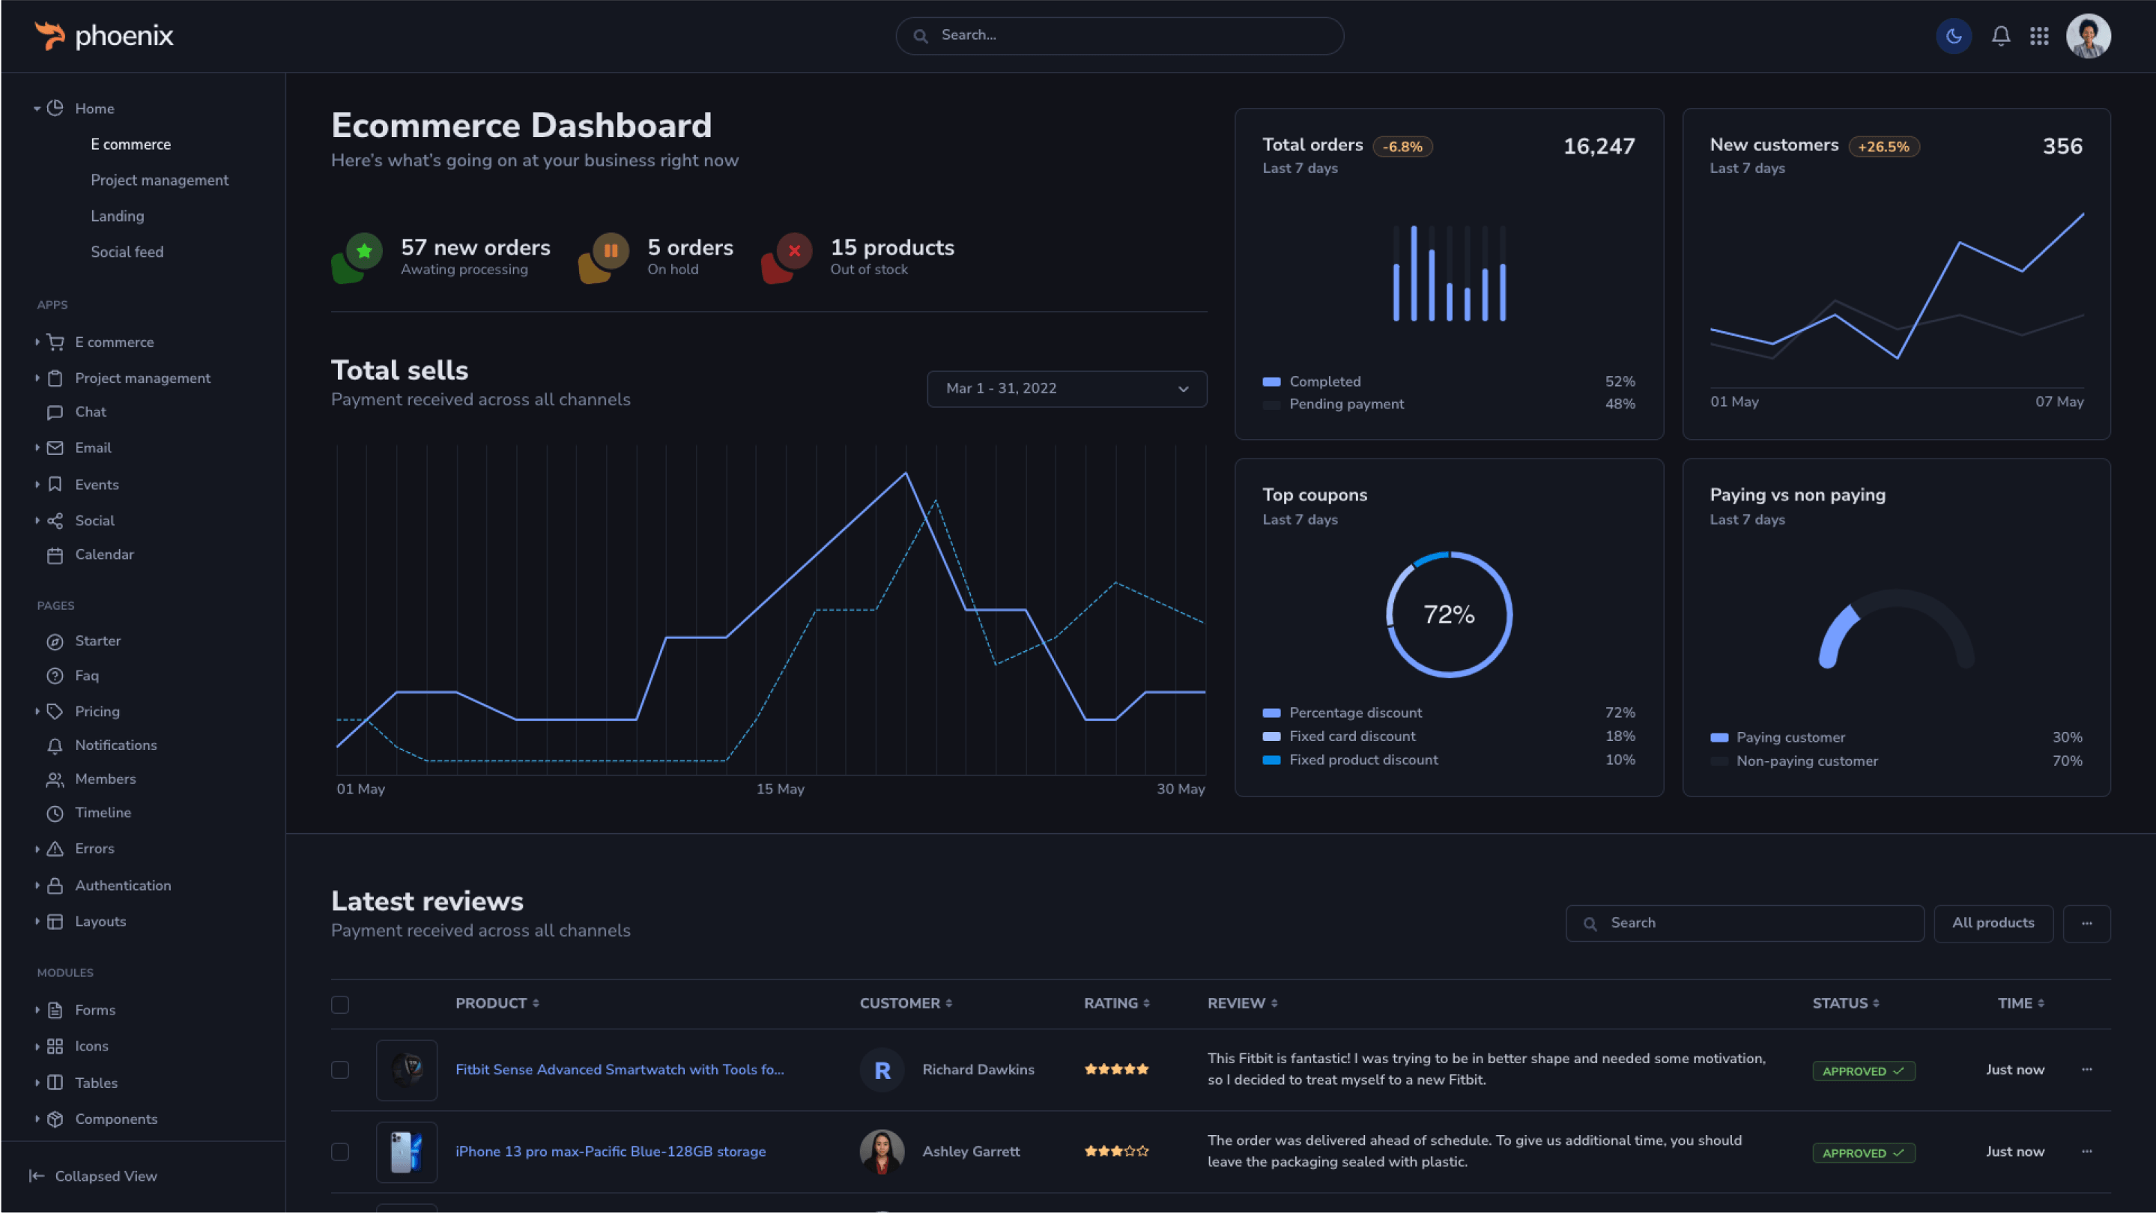The image size is (2156, 1213).
Task: Toggle dark mode moon button
Action: [x=1954, y=36]
